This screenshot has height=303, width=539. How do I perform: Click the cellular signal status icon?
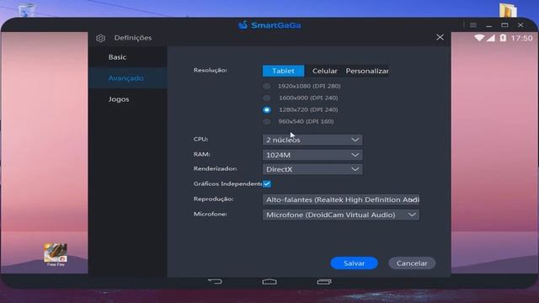490,38
